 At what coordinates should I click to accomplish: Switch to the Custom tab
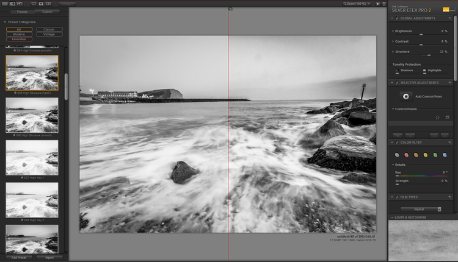coord(47,12)
